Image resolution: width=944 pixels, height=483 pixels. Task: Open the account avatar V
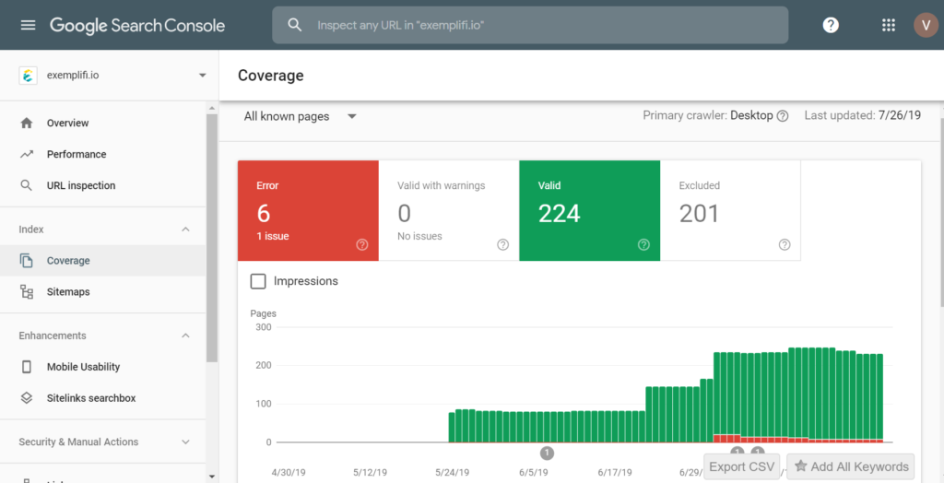click(x=926, y=25)
